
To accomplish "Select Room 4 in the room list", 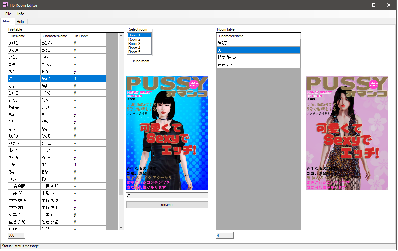I will point(139,48).
